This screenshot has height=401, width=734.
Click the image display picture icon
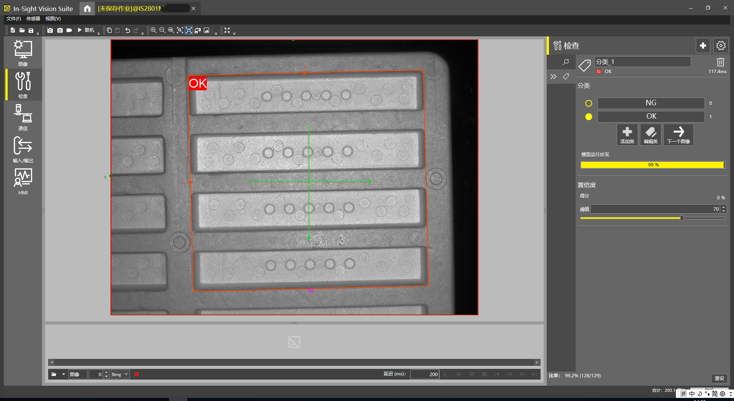(x=206, y=30)
